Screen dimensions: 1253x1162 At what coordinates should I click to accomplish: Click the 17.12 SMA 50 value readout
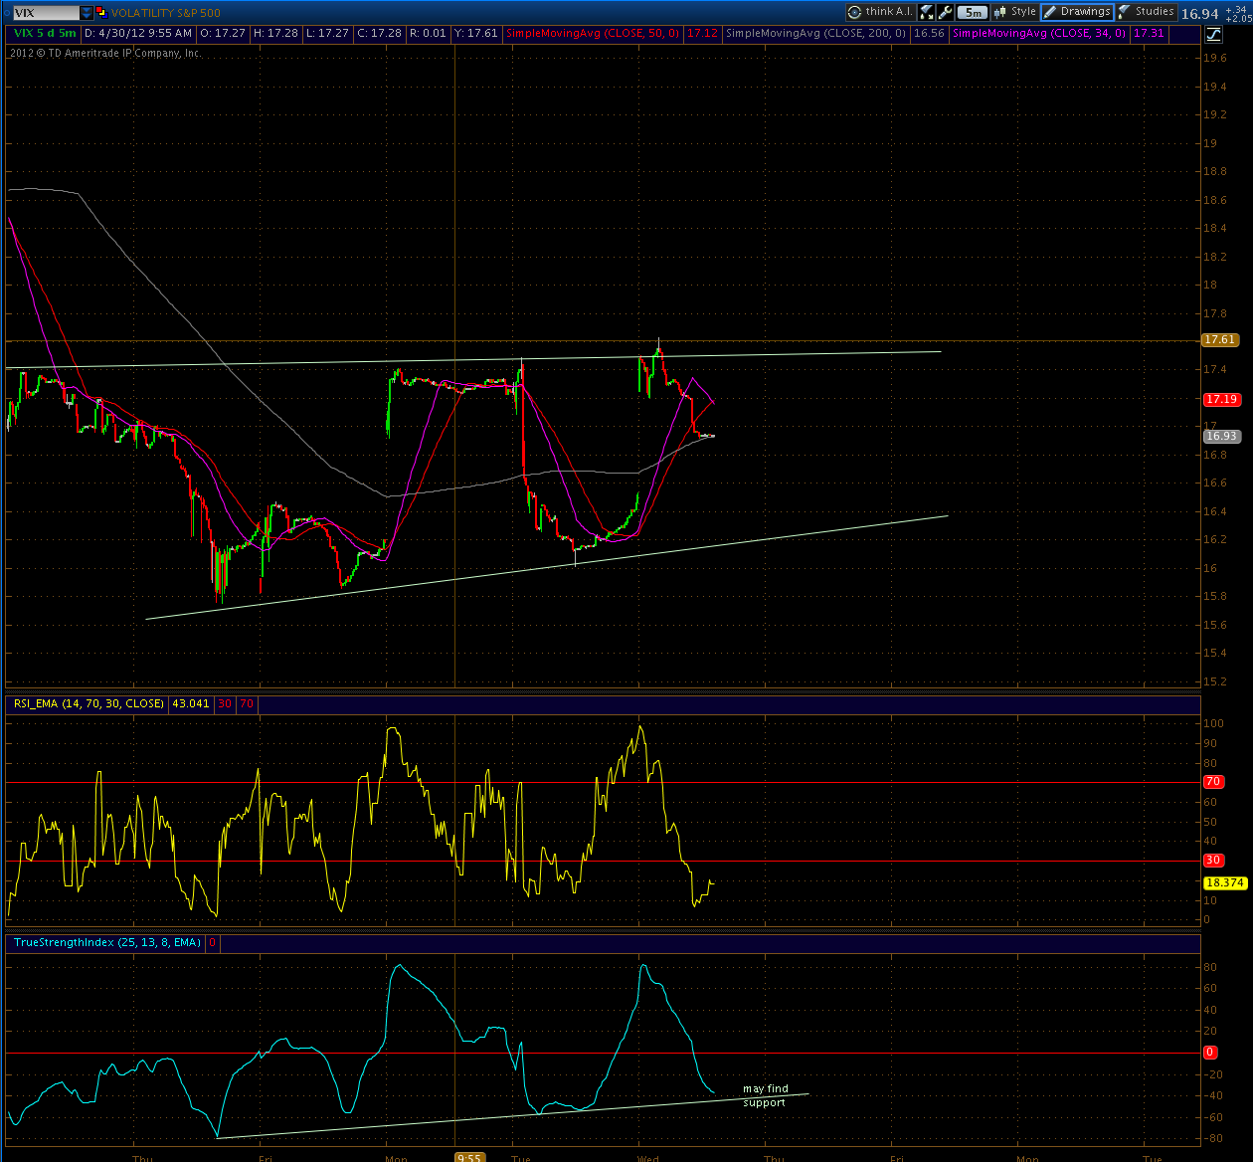pos(703,33)
